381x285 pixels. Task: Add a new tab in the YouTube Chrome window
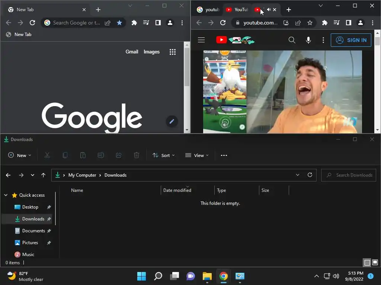coord(289,10)
